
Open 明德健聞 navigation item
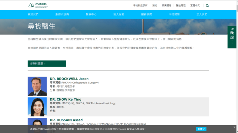tap(174, 14)
